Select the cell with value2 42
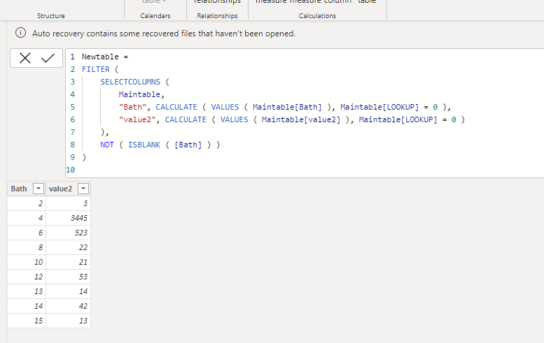This screenshot has height=343, width=544. point(69,306)
